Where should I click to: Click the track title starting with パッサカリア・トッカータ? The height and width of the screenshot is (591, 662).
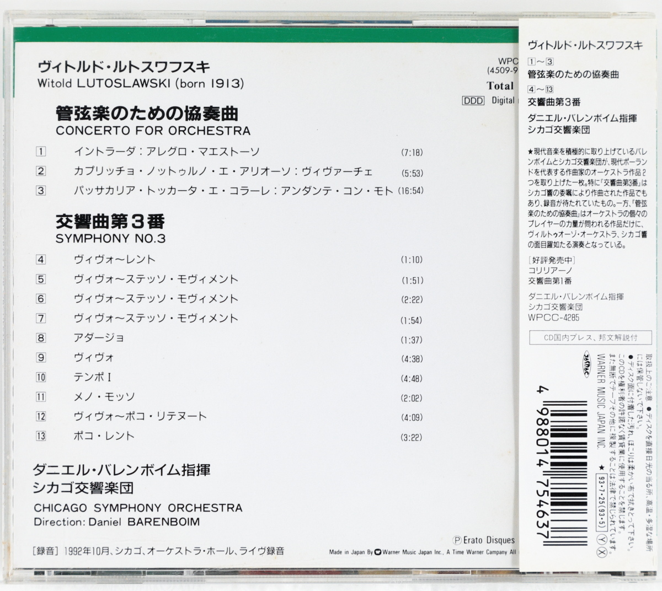(233, 191)
